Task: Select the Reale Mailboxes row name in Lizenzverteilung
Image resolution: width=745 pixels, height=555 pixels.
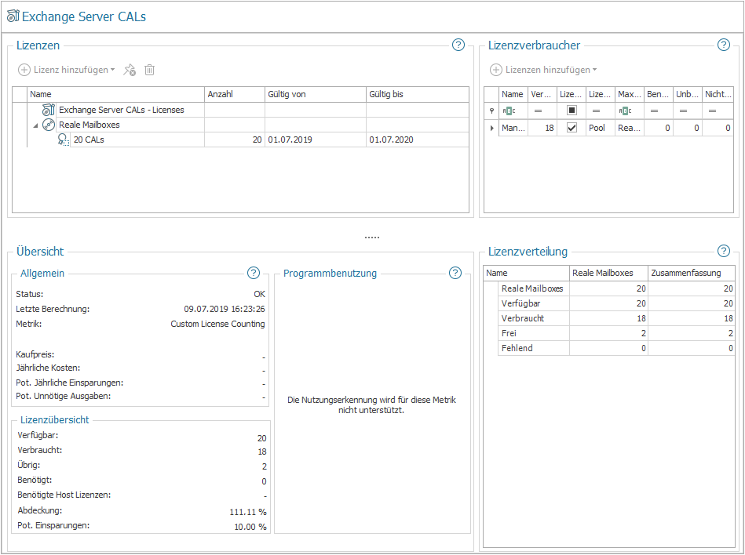Action: [x=532, y=288]
